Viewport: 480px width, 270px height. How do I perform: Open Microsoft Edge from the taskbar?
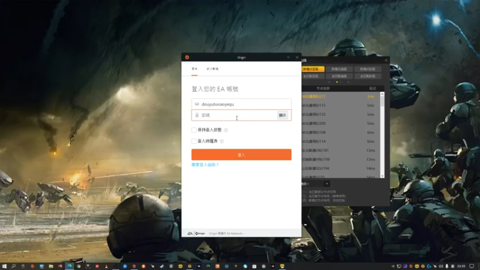pos(70,266)
